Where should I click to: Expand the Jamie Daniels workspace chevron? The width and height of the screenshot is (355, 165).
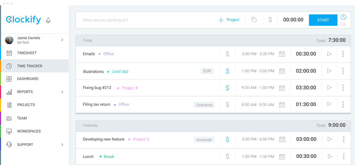(x=62, y=40)
